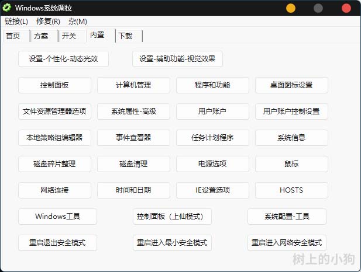This screenshot has width=361, height=272.
Task: Open 控制面板（上仙模式）
Action: (172, 217)
